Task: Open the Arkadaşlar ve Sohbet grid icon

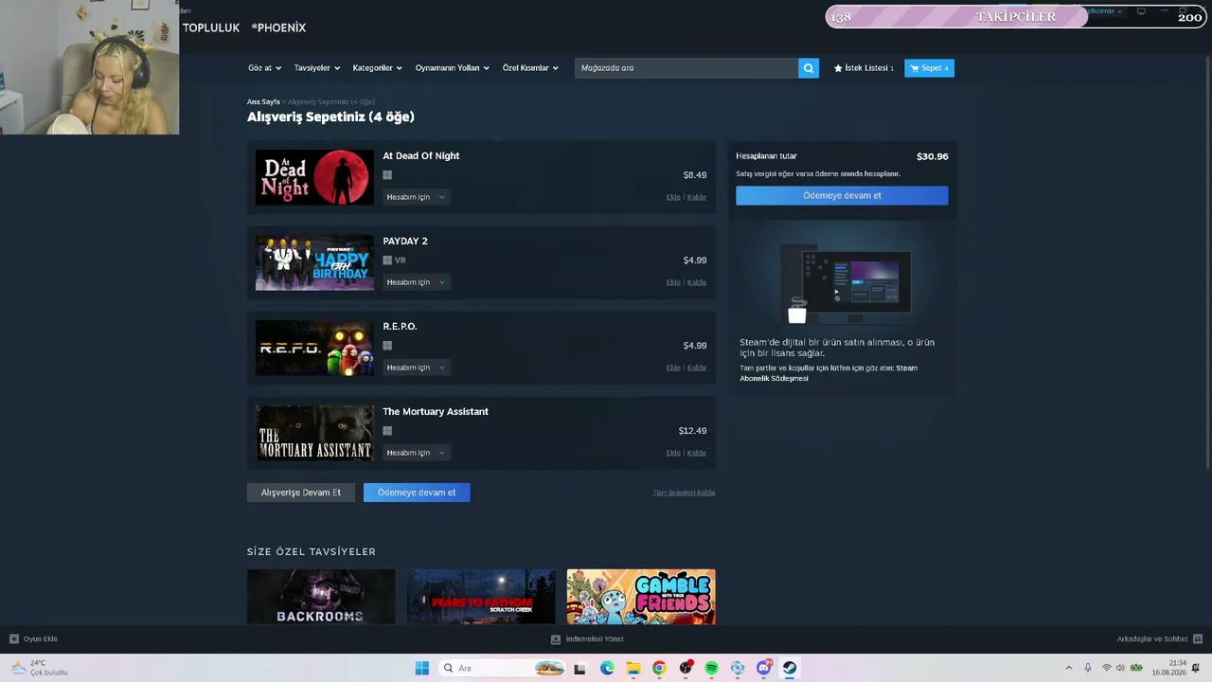Action: [1198, 638]
